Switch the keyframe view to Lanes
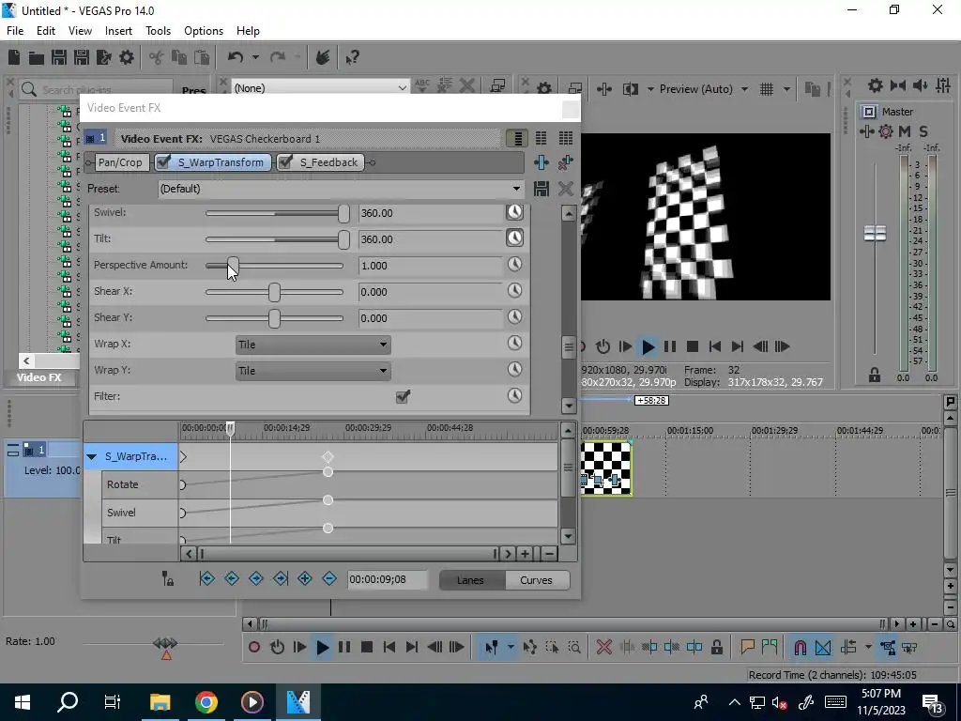Image resolution: width=961 pixels, height=721 pixels. point(471,580)
